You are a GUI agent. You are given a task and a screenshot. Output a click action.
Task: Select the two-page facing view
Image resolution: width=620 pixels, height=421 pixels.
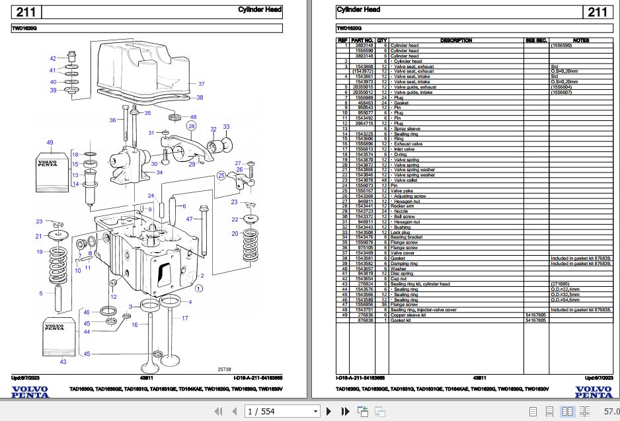(x=567, y=412)
